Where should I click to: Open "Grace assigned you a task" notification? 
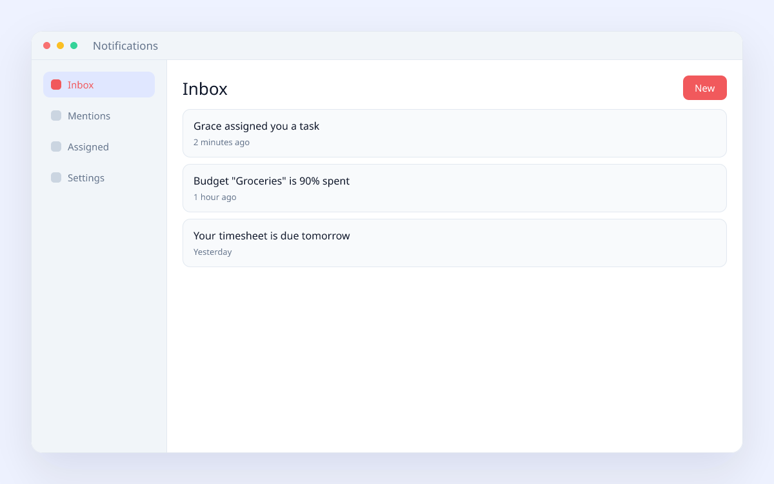pos(455,133)
